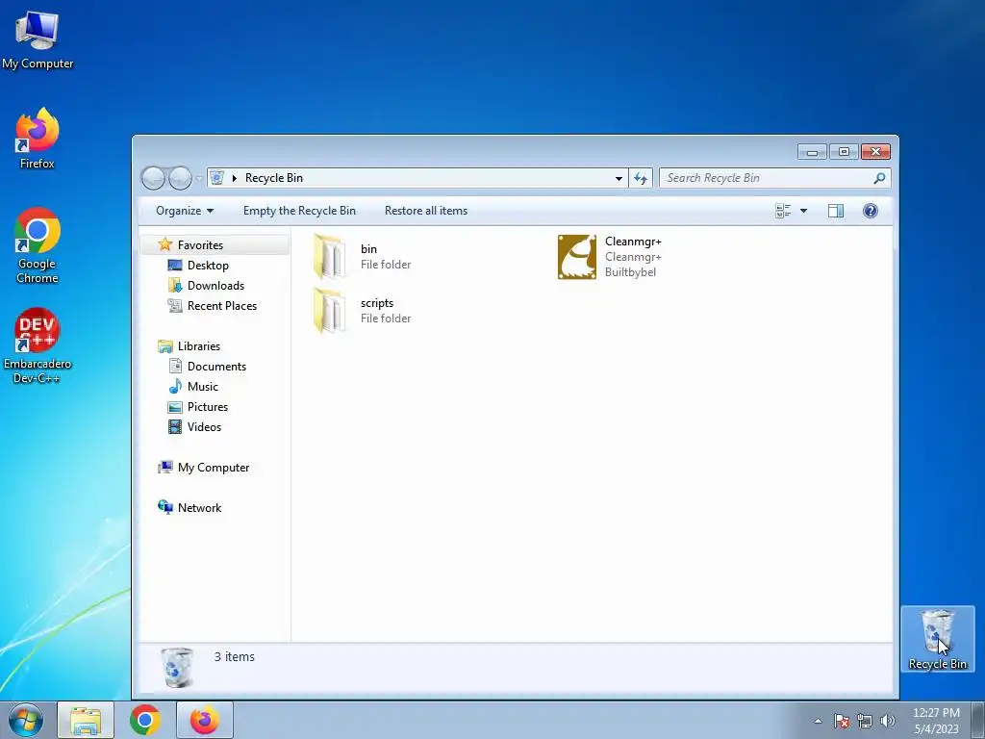Click Restore all items

click(426, 211)
